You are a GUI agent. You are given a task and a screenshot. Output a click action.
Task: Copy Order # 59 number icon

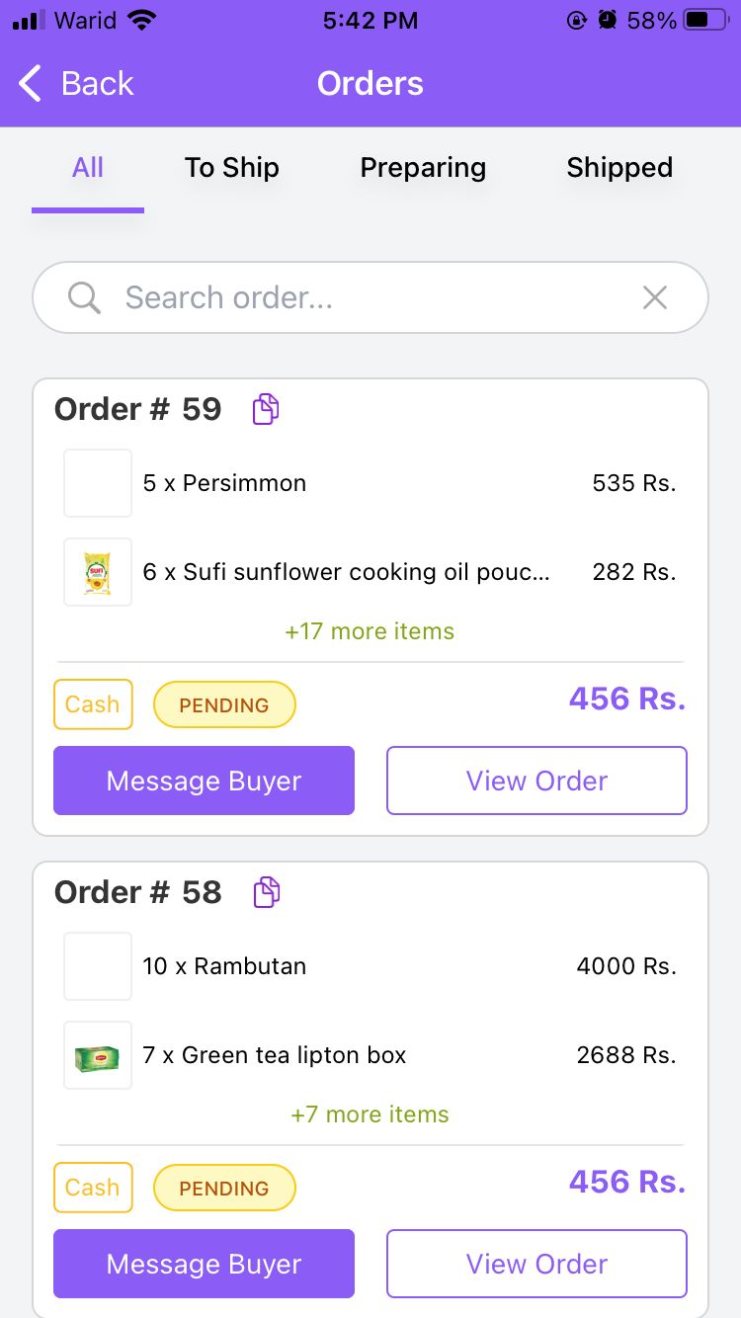coord(266,409)
